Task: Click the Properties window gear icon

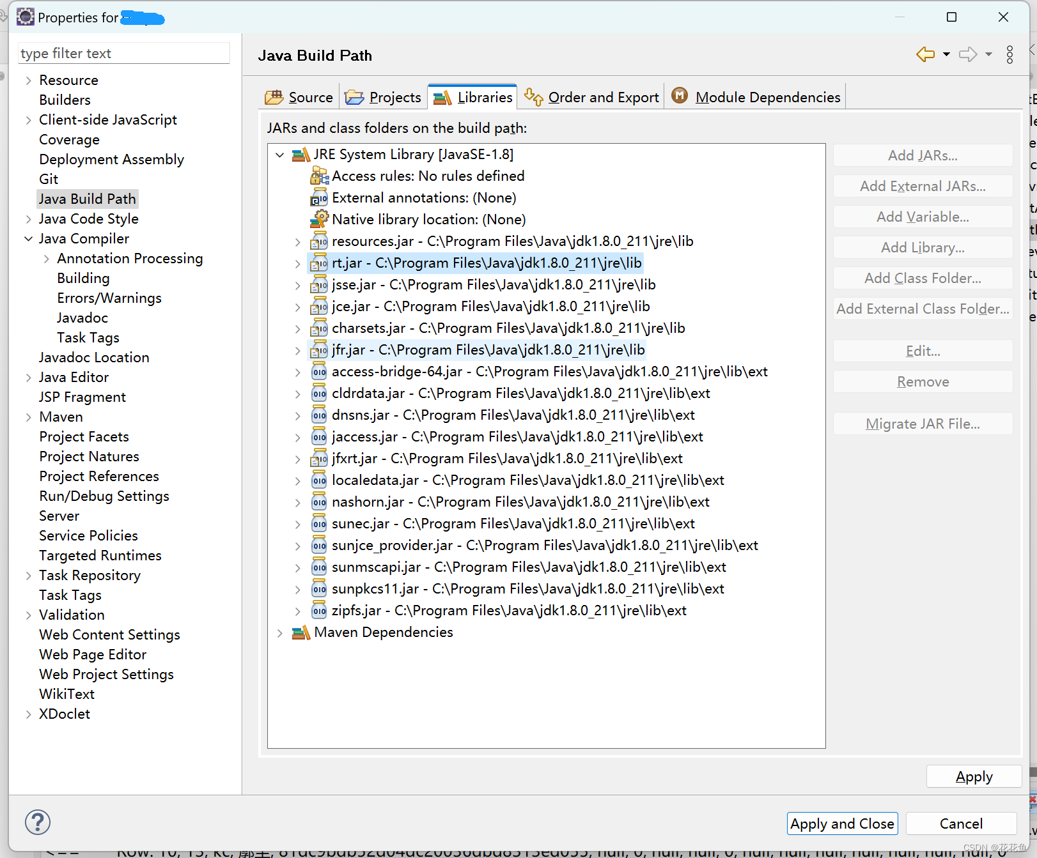Action: click(x=26, y=17)
